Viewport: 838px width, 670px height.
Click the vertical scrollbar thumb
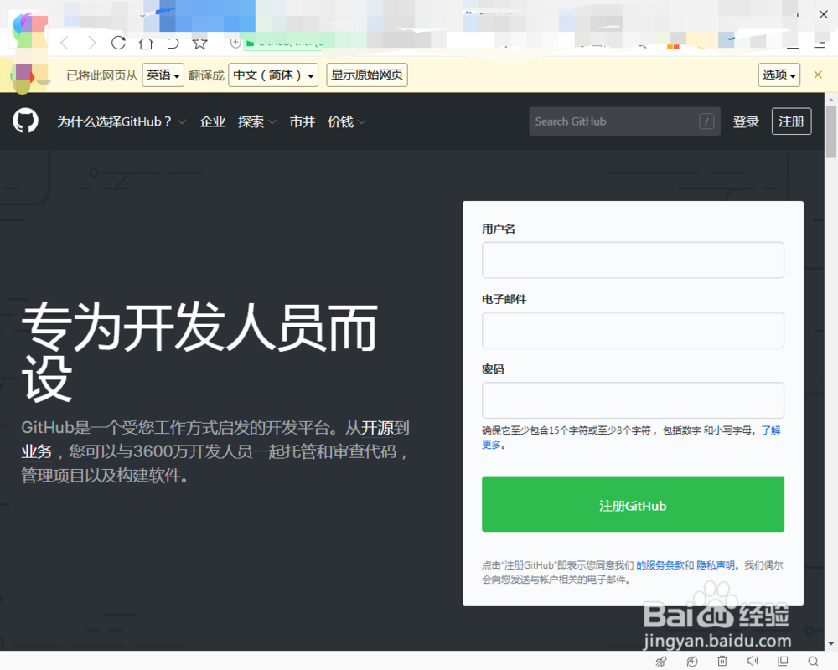(x=831, y=132)
